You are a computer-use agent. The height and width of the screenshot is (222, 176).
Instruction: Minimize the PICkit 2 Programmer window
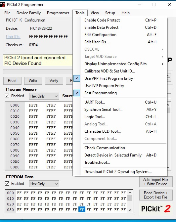(139, 5)
